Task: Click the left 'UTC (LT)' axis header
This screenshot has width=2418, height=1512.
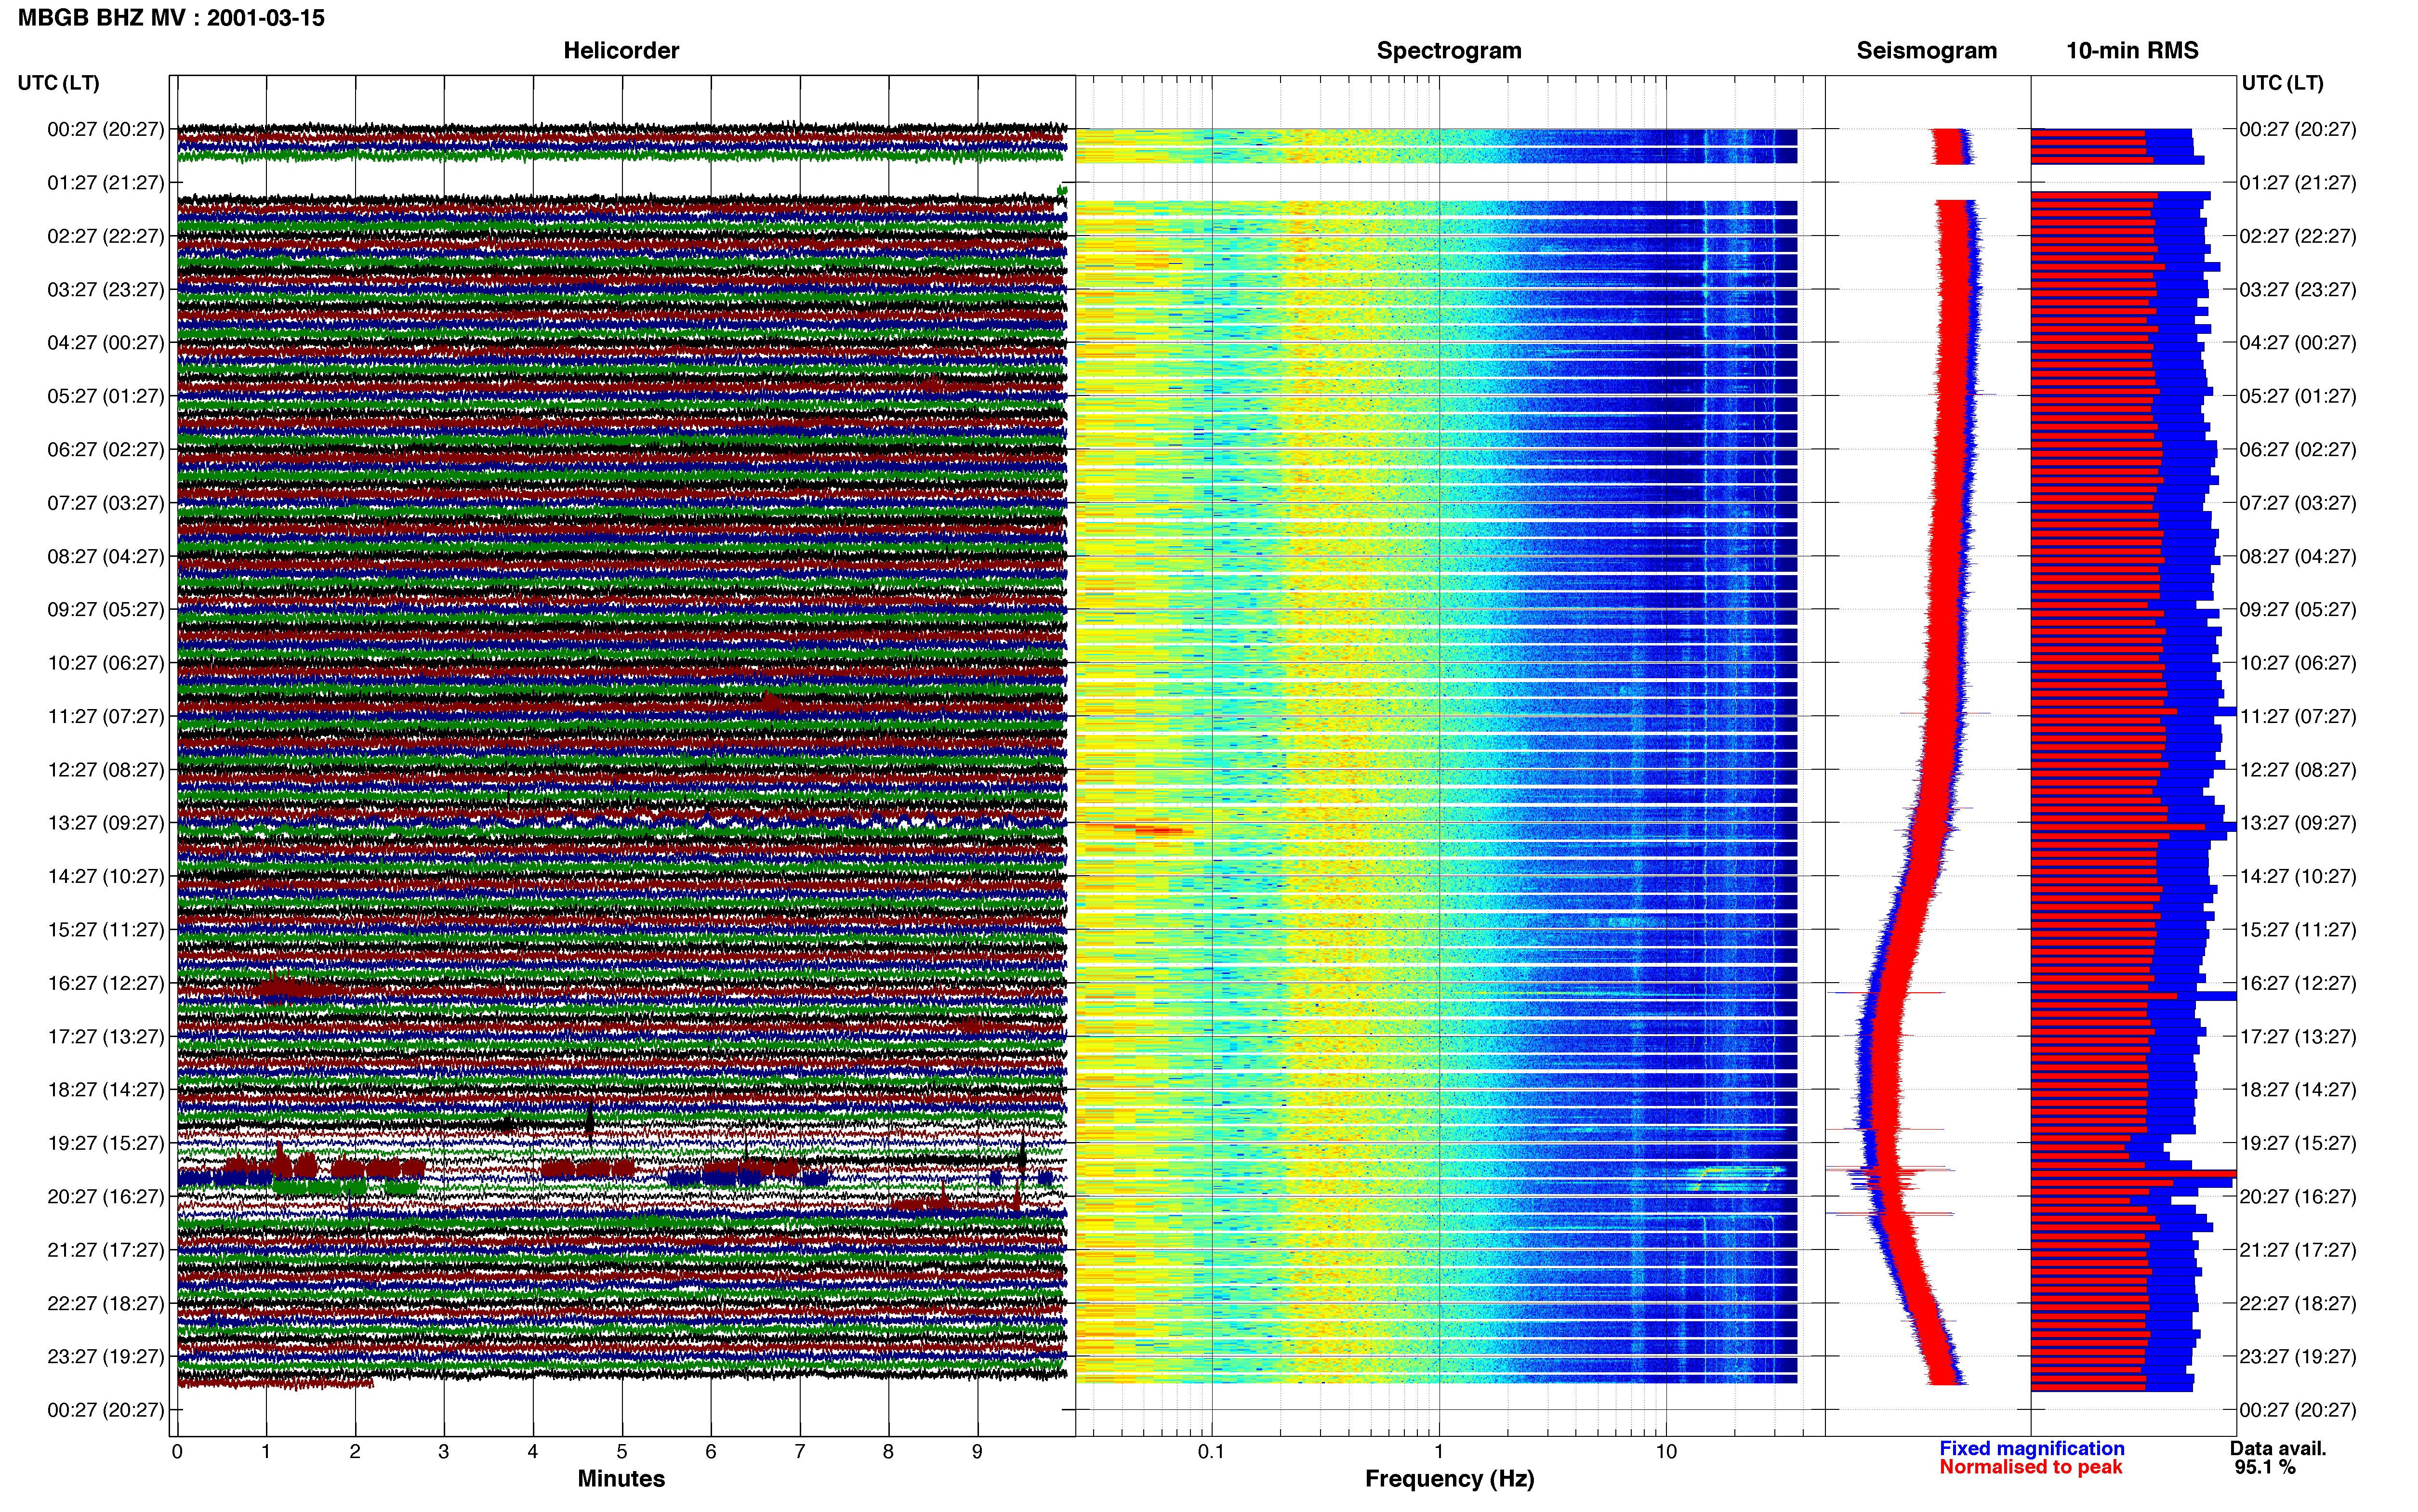Action: [x=58, y=83]
